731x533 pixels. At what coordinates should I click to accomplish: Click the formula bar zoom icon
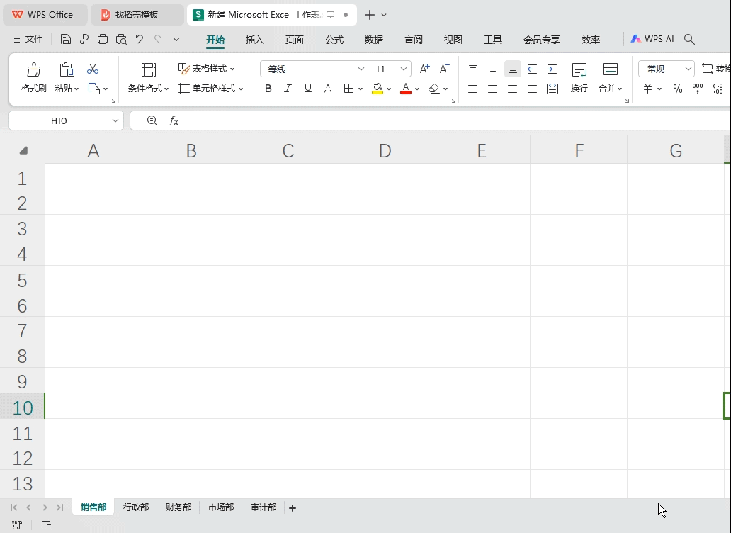pyautogui.click(x=152, y=120)
